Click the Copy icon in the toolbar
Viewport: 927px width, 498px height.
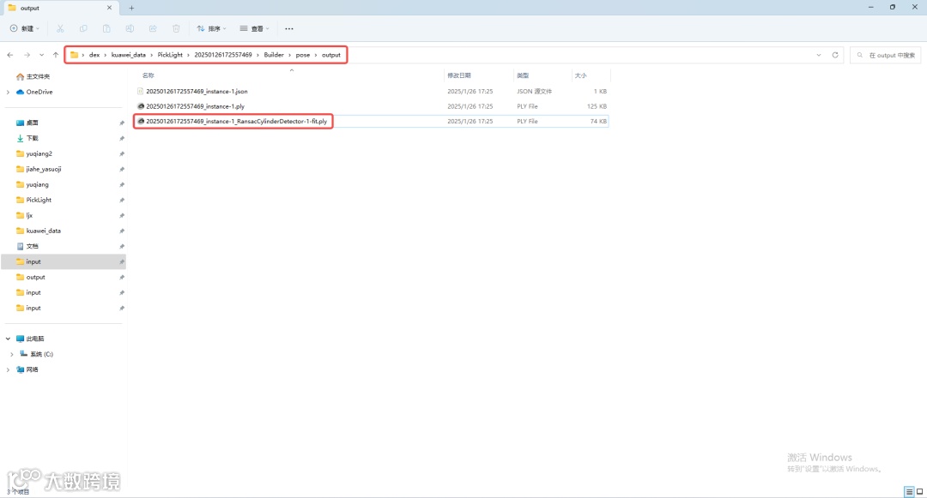pyautogui.click(x=83, y=28)
